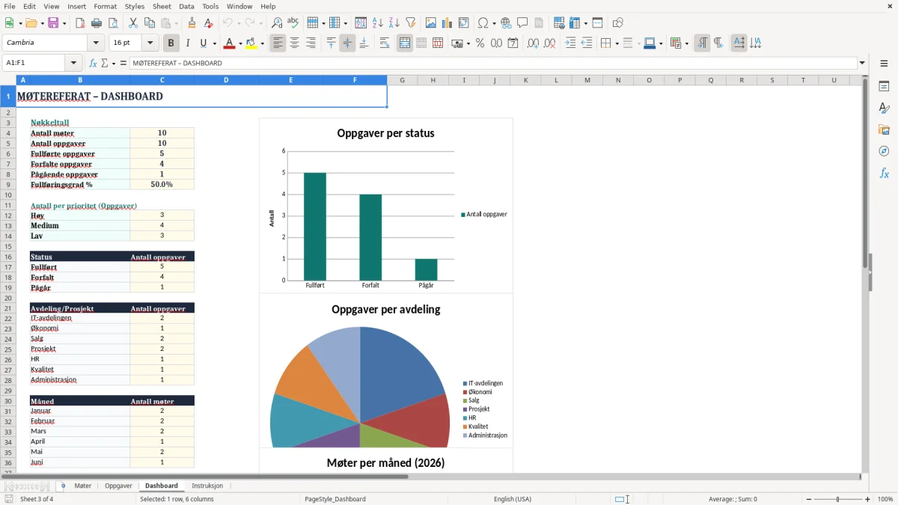
Task: Click row header 10
Action: pos(8,195)
